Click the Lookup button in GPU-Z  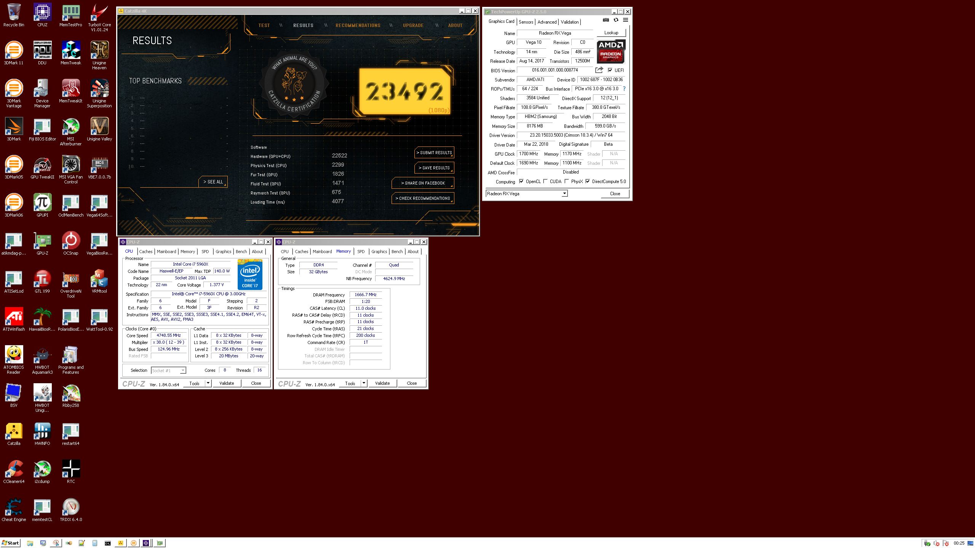click(x=611, y=33)
